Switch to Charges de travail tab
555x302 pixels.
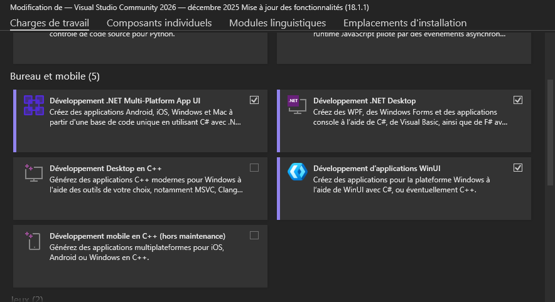pos(50,23)
